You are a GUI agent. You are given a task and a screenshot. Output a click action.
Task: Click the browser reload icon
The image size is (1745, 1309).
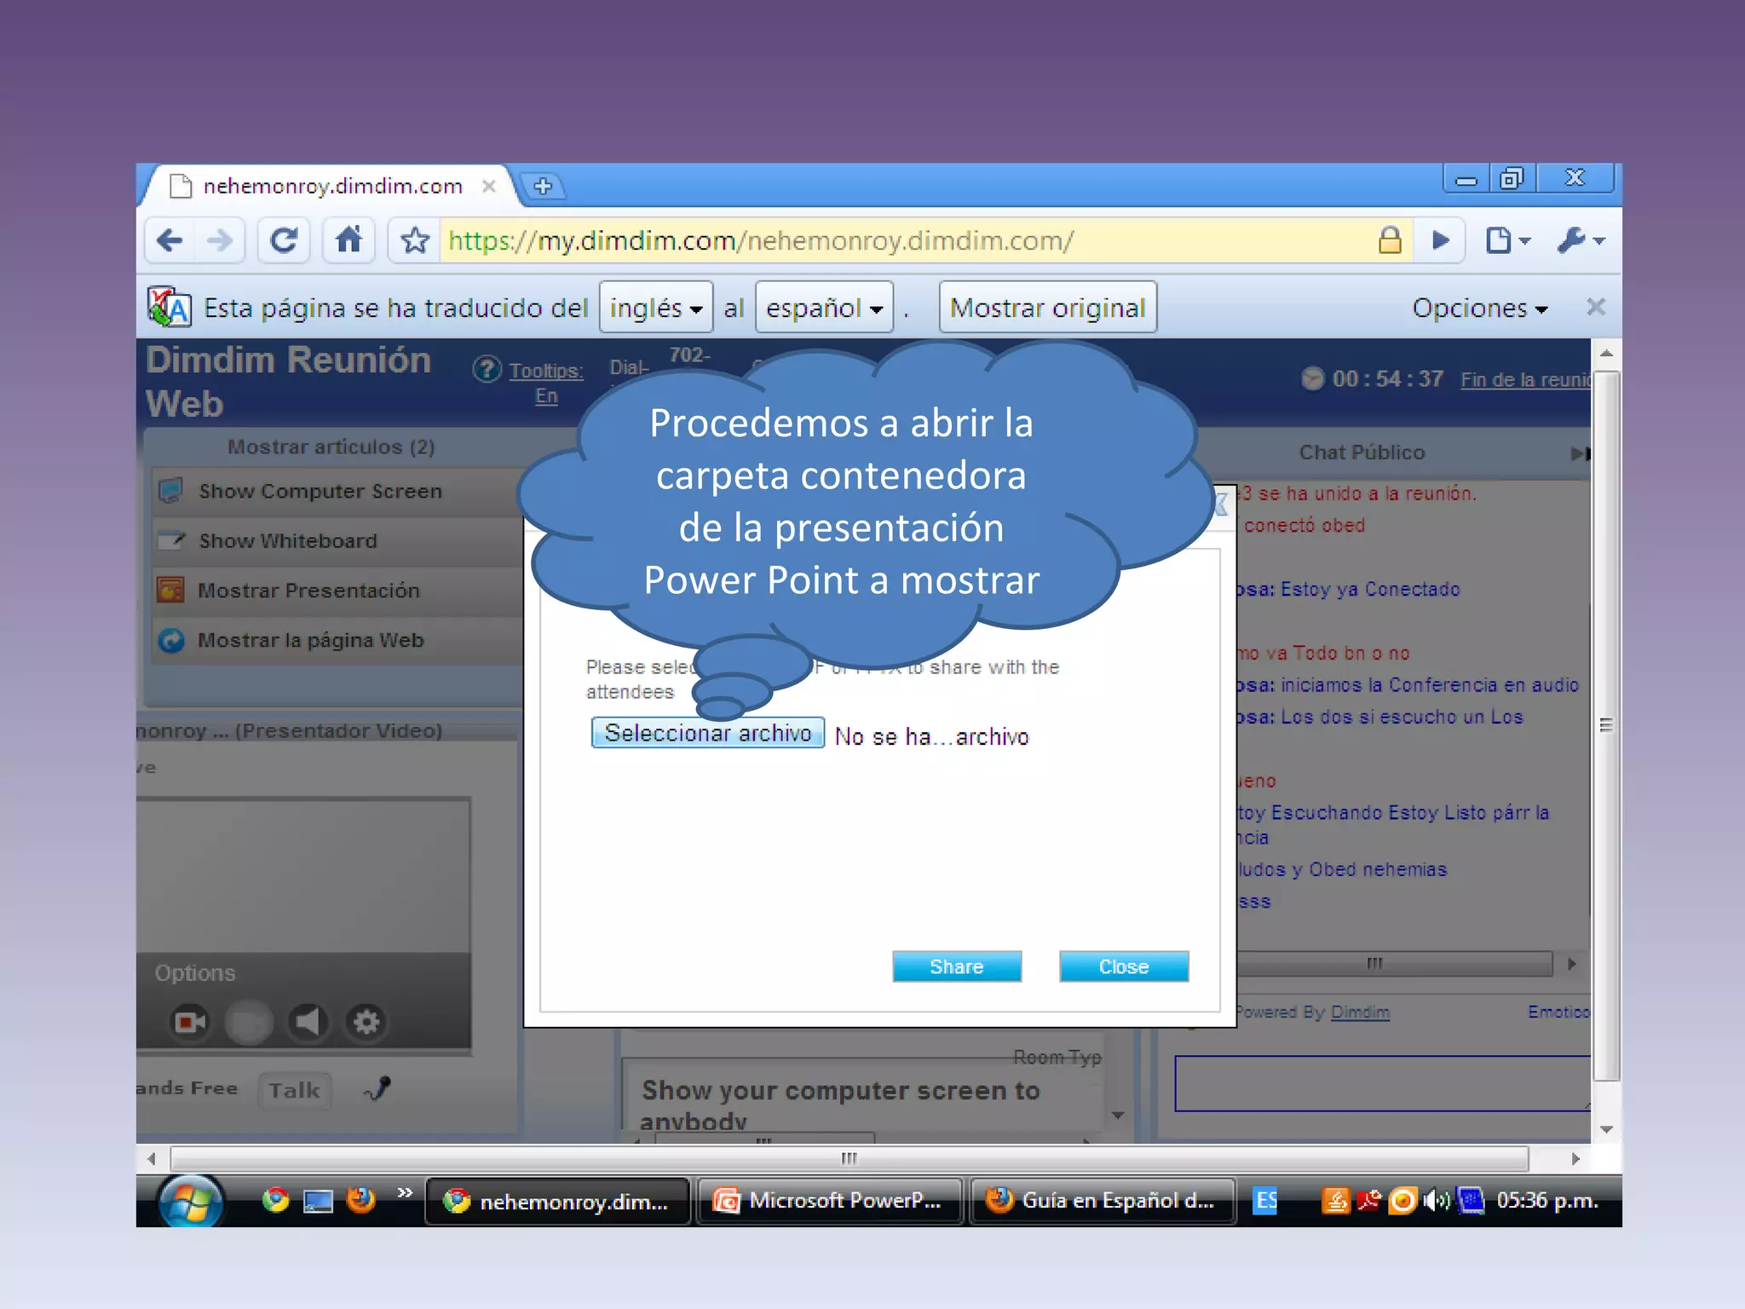coord(283,241)
